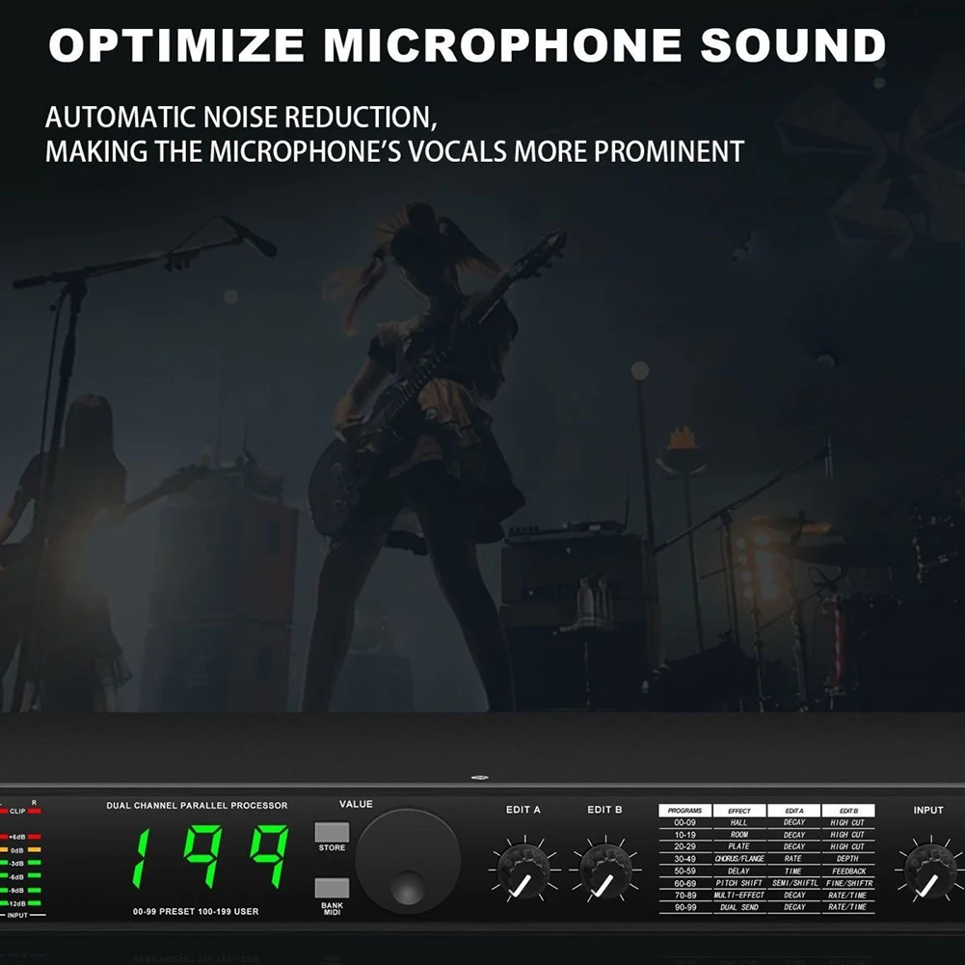Click the DEPTH parameter cell
The height and width of the screenshot is (965, 965).
[x=847, y=859]
